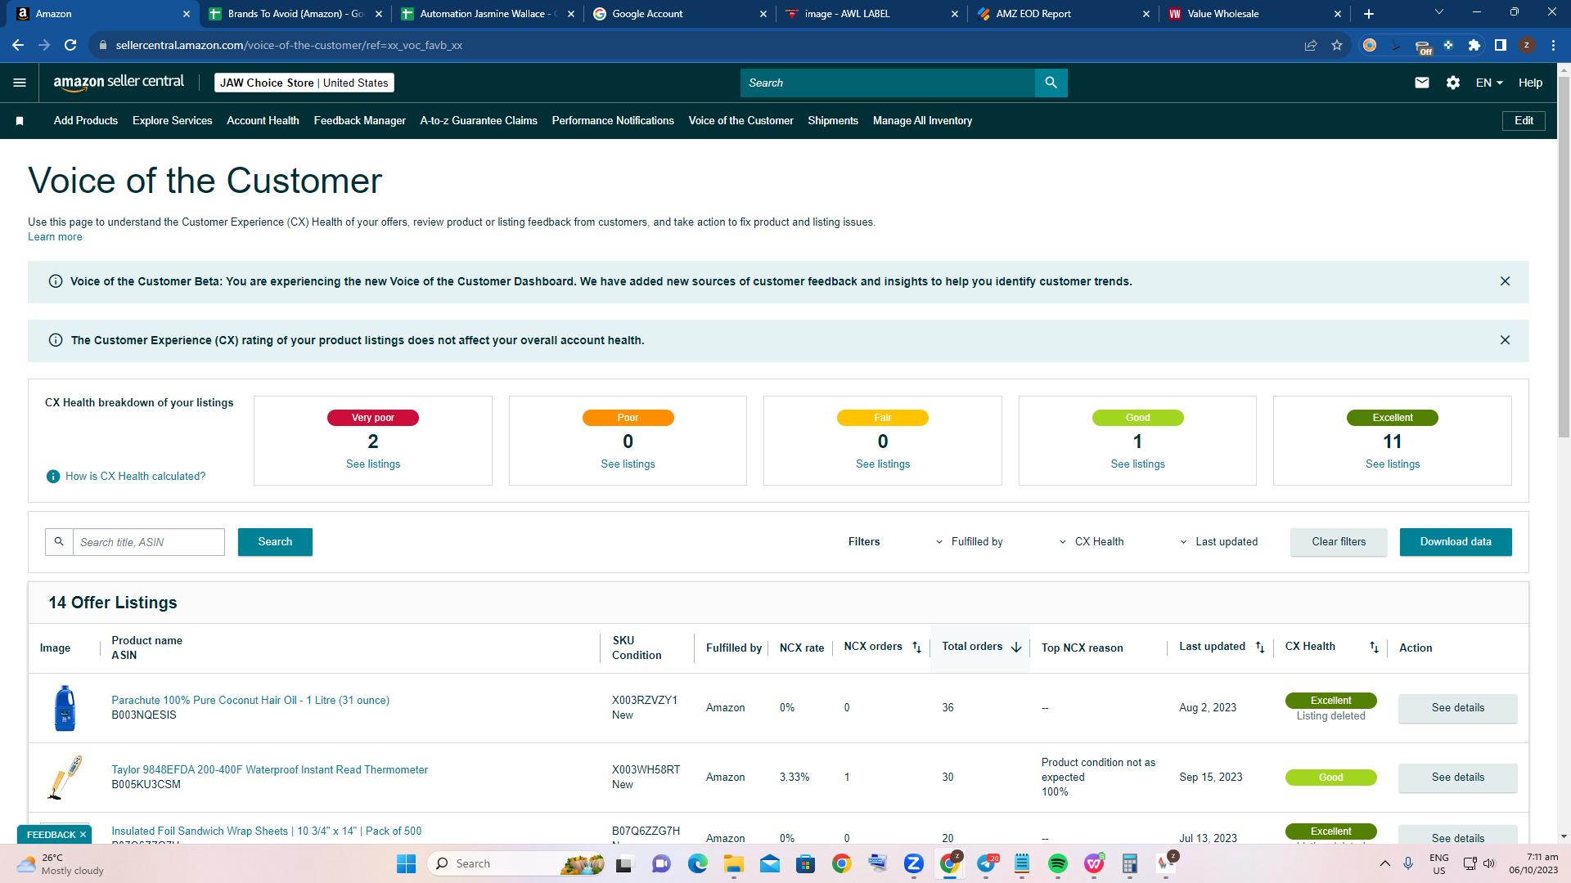Open the Seller Central hamburger menu

20,83
